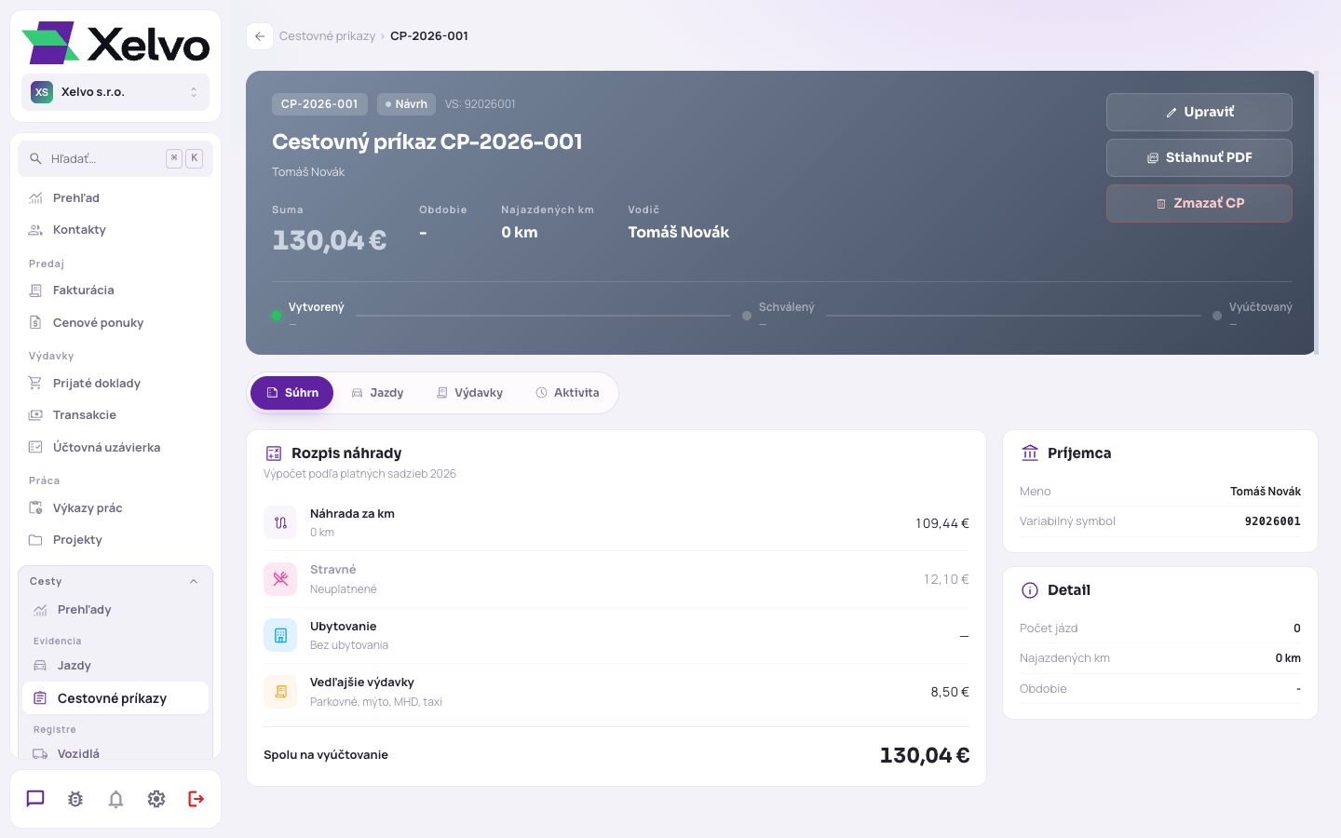Viewport: 1341px width, 838px height.
Task: Click the Návrh status badge
Action: tap(406, 104)
